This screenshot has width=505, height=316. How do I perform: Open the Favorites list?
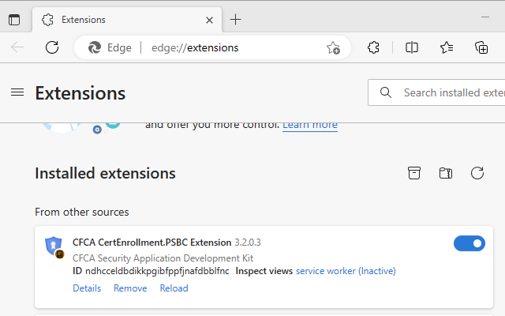(447, 47)
